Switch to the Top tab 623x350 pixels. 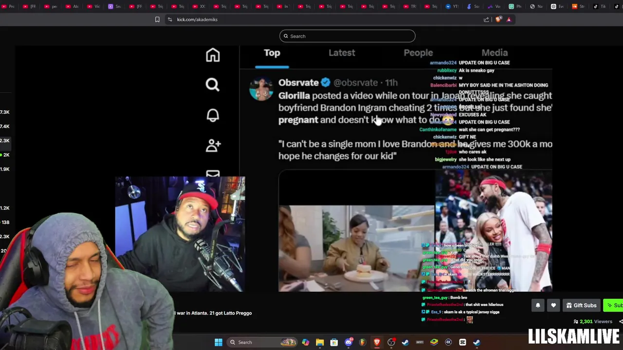click(x=272, y=52)
